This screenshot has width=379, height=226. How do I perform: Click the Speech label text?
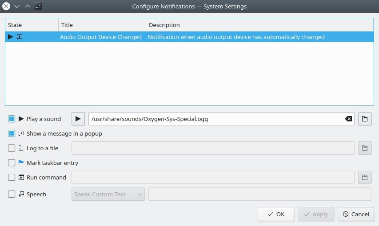36,194
